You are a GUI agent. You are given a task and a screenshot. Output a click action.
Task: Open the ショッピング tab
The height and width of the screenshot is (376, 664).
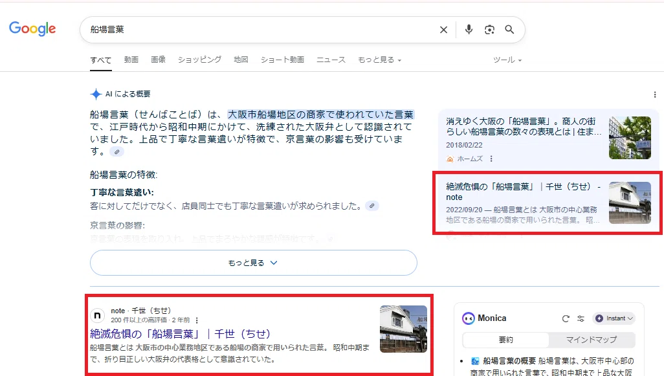pos(199,60)
